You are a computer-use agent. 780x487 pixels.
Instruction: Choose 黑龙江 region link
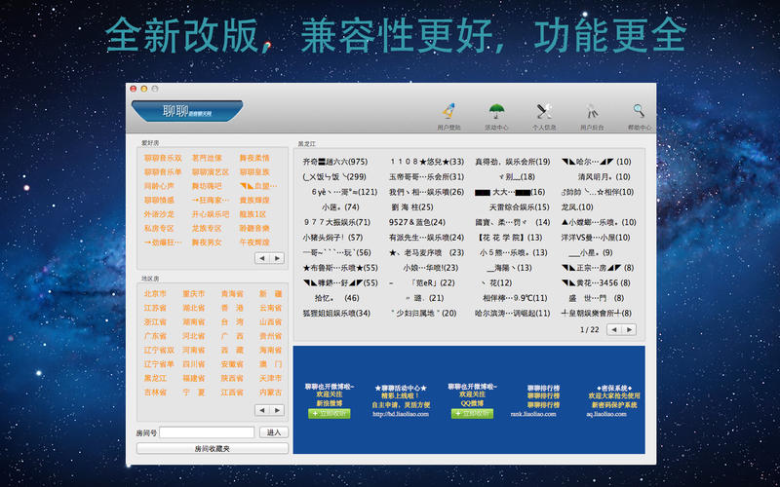(155, 378)
